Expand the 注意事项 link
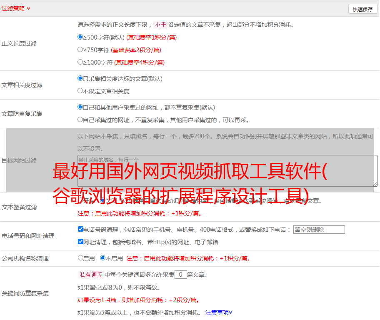The image size is (380, 320). [x=219, y=313]
